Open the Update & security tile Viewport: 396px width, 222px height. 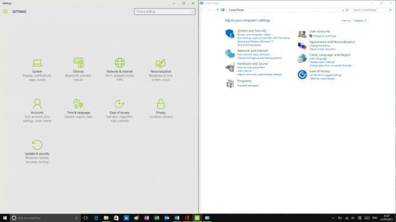coord(37,151)
